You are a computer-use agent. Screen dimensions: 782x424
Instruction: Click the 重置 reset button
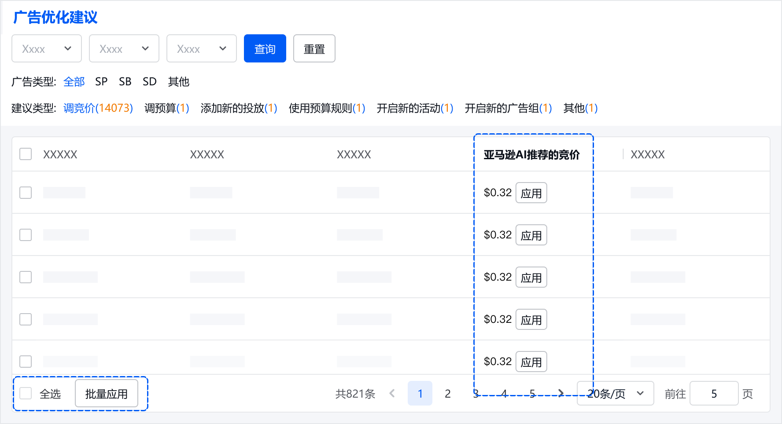point(314,48)
